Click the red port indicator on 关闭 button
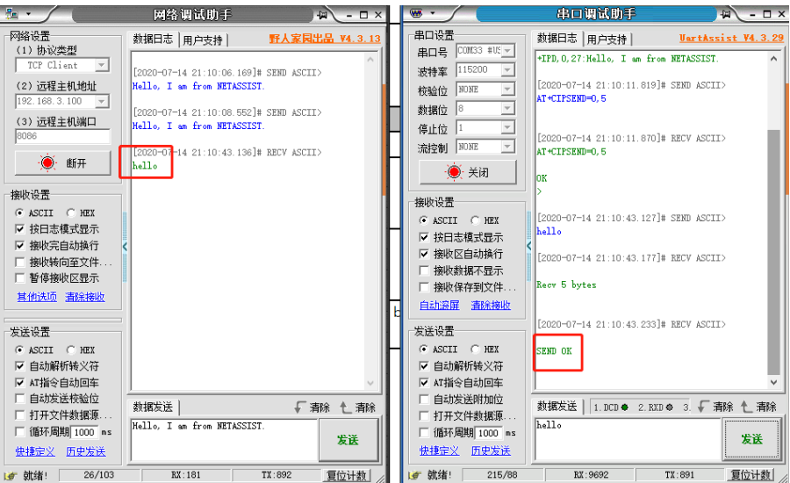The height and width of the screenshot is (483, 790). point(454,172)
